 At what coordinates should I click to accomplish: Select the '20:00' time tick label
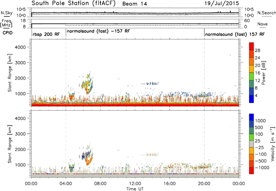tap(204, 184)
